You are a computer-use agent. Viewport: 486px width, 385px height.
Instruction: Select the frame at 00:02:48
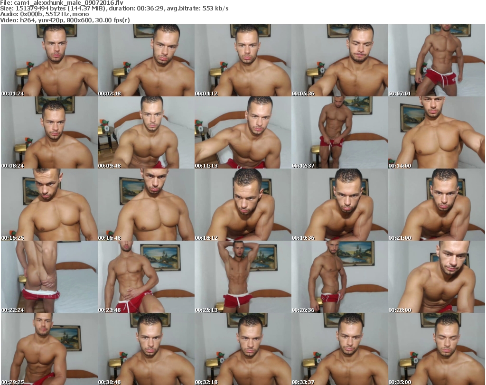pyautogui.click(x=146, y=60)
